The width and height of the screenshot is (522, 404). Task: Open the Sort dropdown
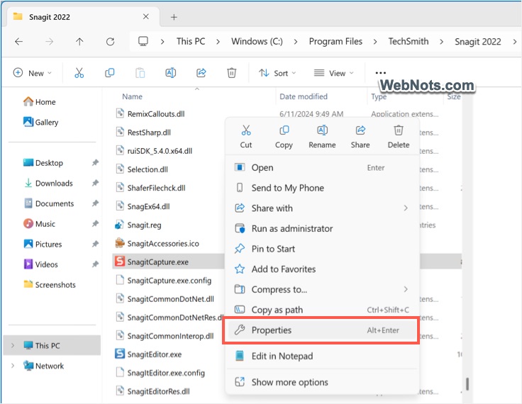click(x=277, y=73)
